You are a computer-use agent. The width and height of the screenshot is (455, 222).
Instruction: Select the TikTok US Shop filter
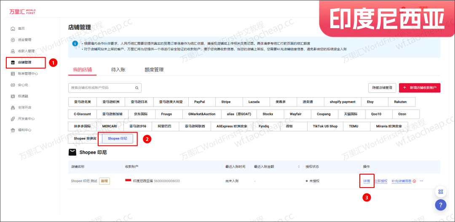(x=325, y=126)
